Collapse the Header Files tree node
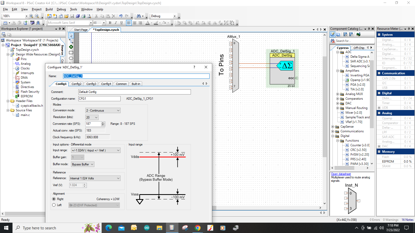This screenshot has height=233, width=415. [8, 101]
